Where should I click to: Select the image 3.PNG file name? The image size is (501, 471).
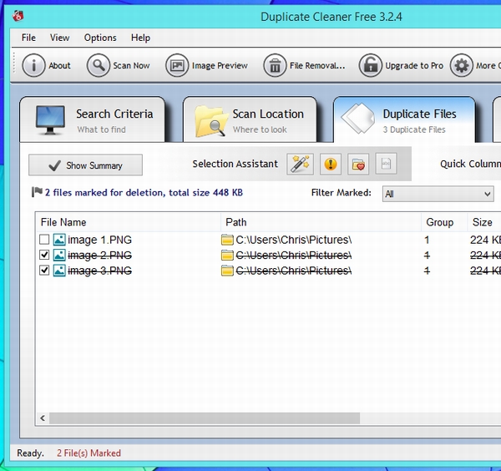(x=99, y=271)
